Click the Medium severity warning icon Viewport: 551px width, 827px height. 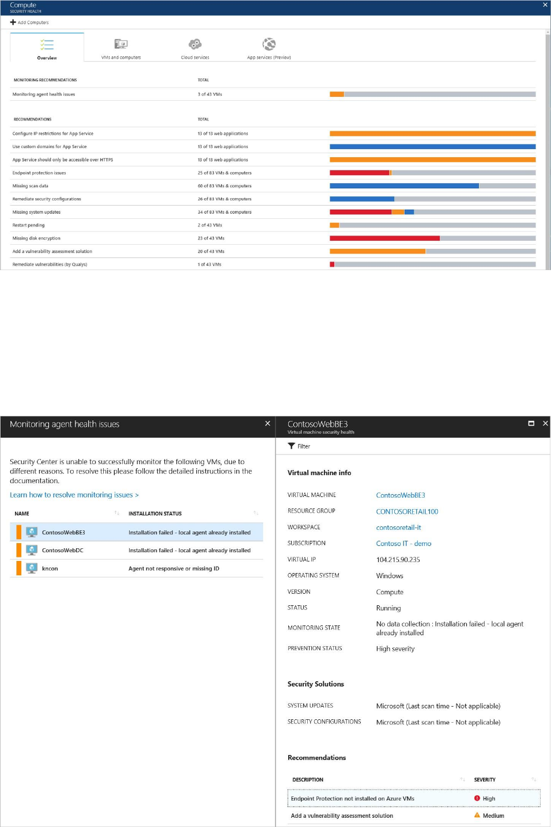tap(477, 815)
